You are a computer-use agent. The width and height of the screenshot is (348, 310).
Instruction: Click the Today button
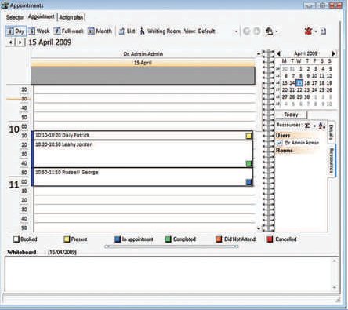click(291, 115)
